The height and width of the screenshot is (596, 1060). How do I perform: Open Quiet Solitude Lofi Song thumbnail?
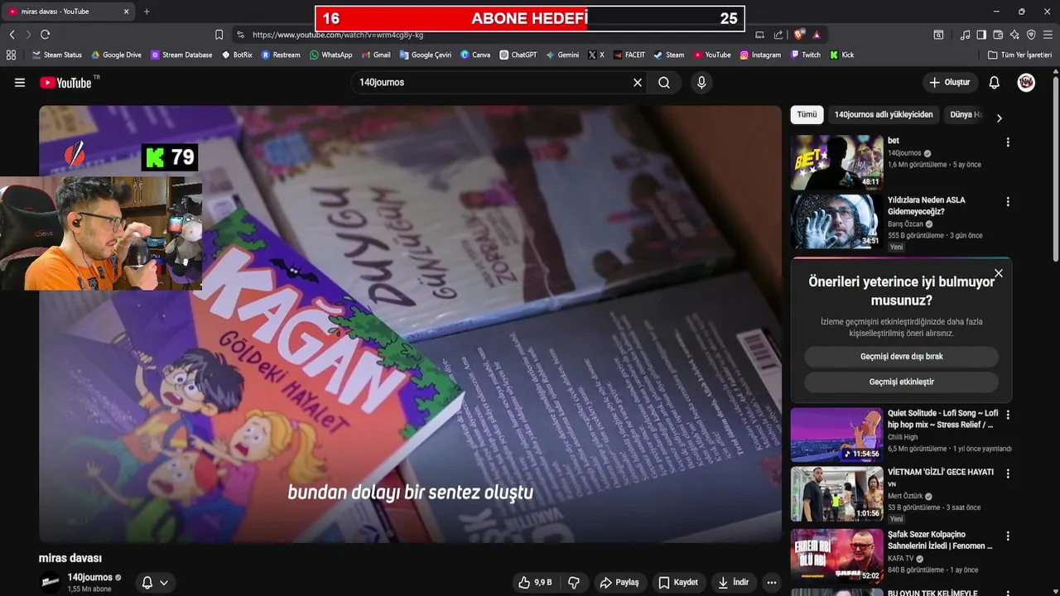pos(836,435)
